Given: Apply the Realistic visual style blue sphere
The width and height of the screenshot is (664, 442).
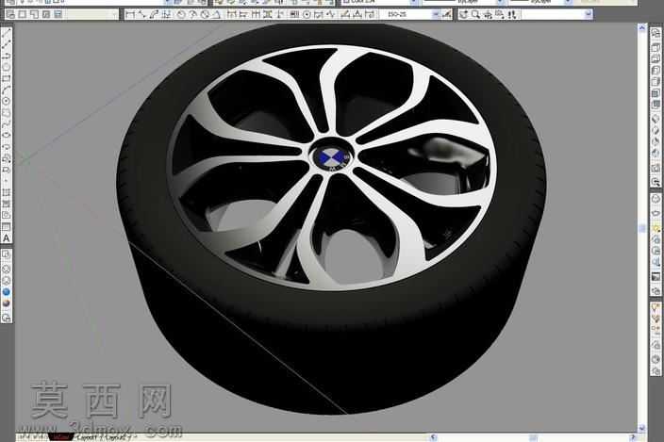Looking at the screenshot, I should (x=7, y=292).
